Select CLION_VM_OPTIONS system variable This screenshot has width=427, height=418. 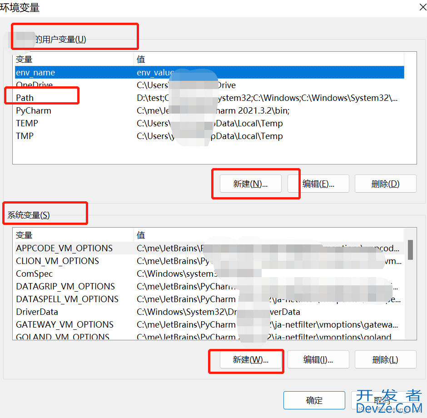(209, 261)
